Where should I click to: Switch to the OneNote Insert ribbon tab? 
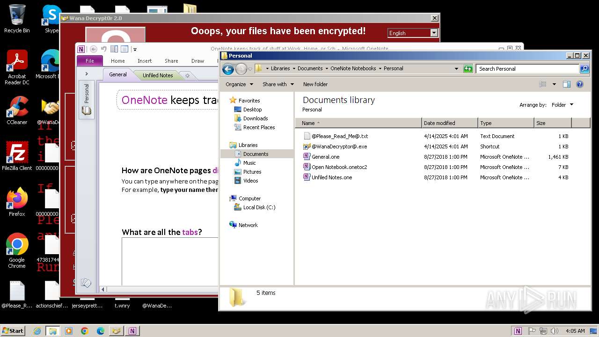(145, 61)
